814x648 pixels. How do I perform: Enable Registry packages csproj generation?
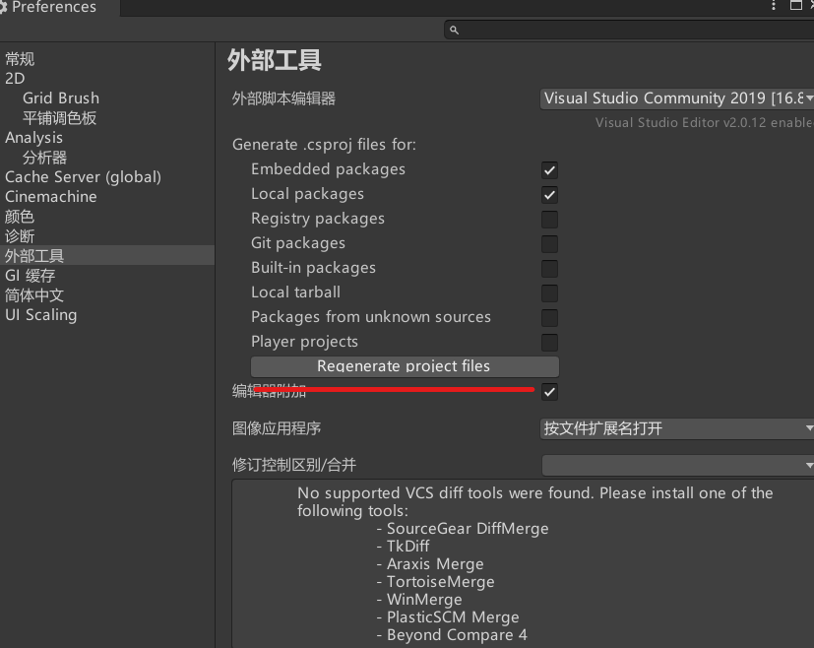coord(548,219)
